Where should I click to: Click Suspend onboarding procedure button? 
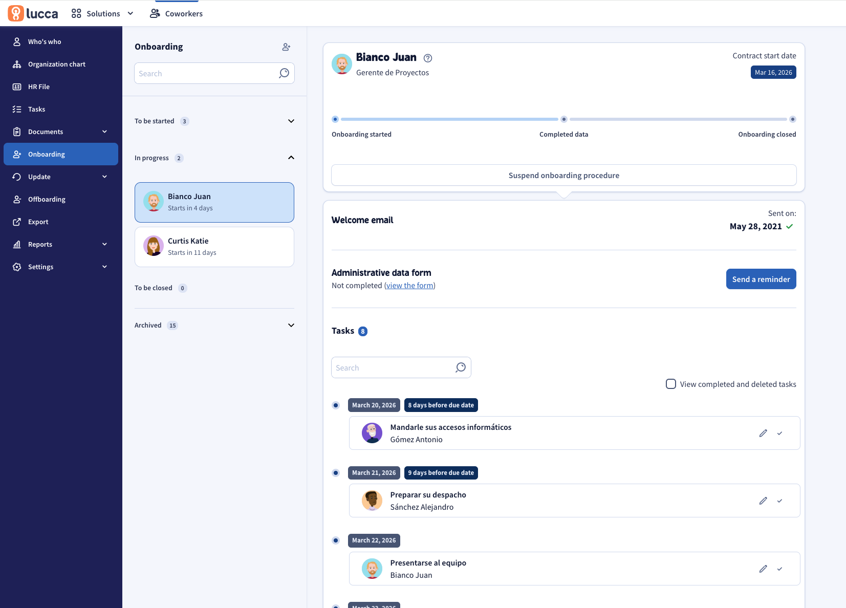click(x=564, y=175)
